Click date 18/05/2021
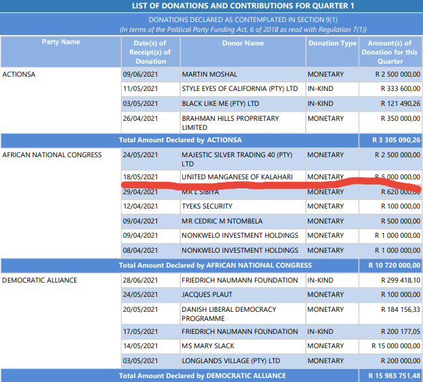This screenshot has width=423, height=382. [141, 177]
